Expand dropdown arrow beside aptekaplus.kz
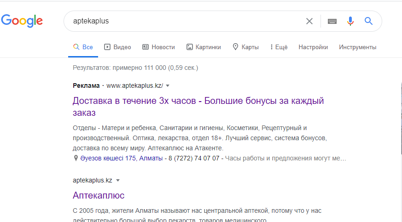The height and width of the screenshot is (222, 402). point(118,180)
